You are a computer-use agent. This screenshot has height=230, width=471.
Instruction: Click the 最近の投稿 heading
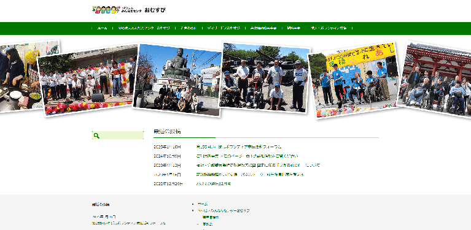[x=167, y=131]
